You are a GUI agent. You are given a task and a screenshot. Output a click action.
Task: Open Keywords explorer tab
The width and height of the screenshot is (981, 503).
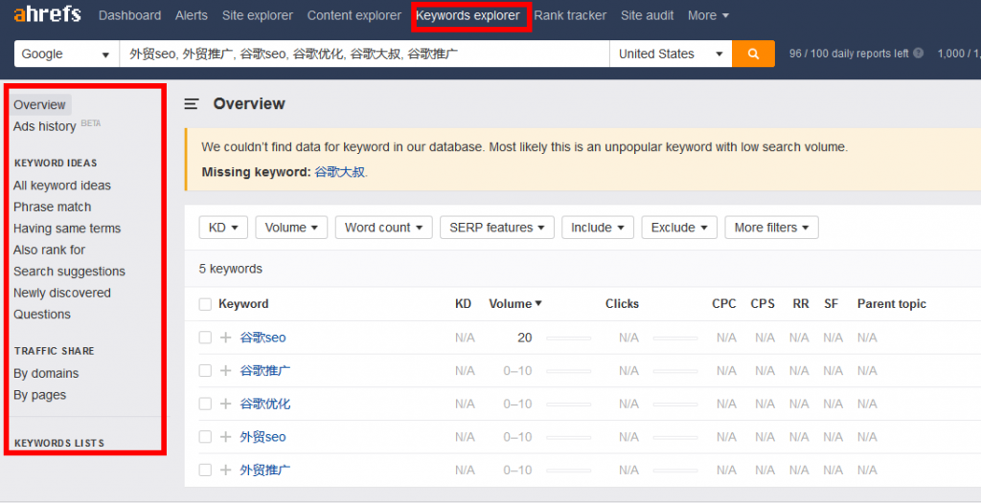tap(468, 15)
